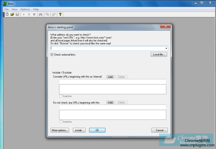Click the Open file folder icon
216x149 pixels.
point(12,14)
